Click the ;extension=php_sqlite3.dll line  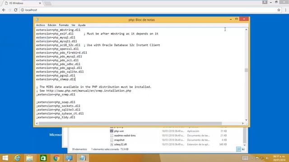click(58, 110)
